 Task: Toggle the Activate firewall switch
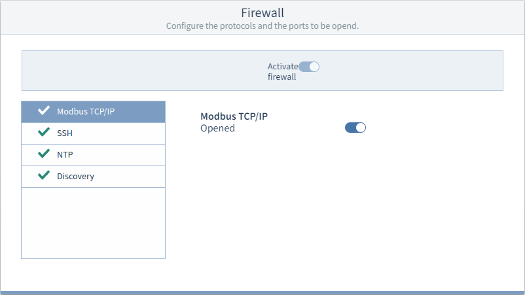click(x=309, y=67)
